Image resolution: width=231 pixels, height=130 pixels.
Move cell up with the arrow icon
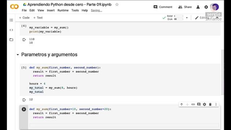click(x=182, y=104)
